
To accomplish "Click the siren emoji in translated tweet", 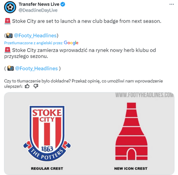I will [x=8, y=50].
